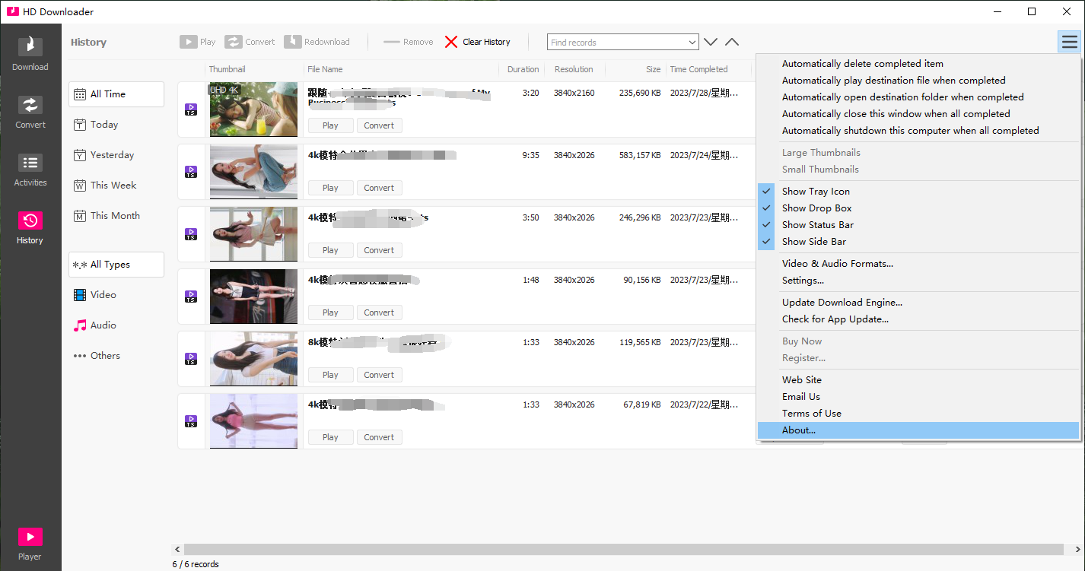Viewport: 1085px width, 571px height.
Task: Open the Convert section in sidebar
Action: click(30, 111)
